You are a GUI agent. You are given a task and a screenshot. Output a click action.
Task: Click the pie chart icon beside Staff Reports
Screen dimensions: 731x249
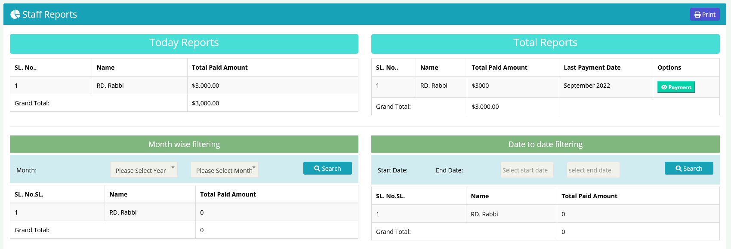coord(15,15)
